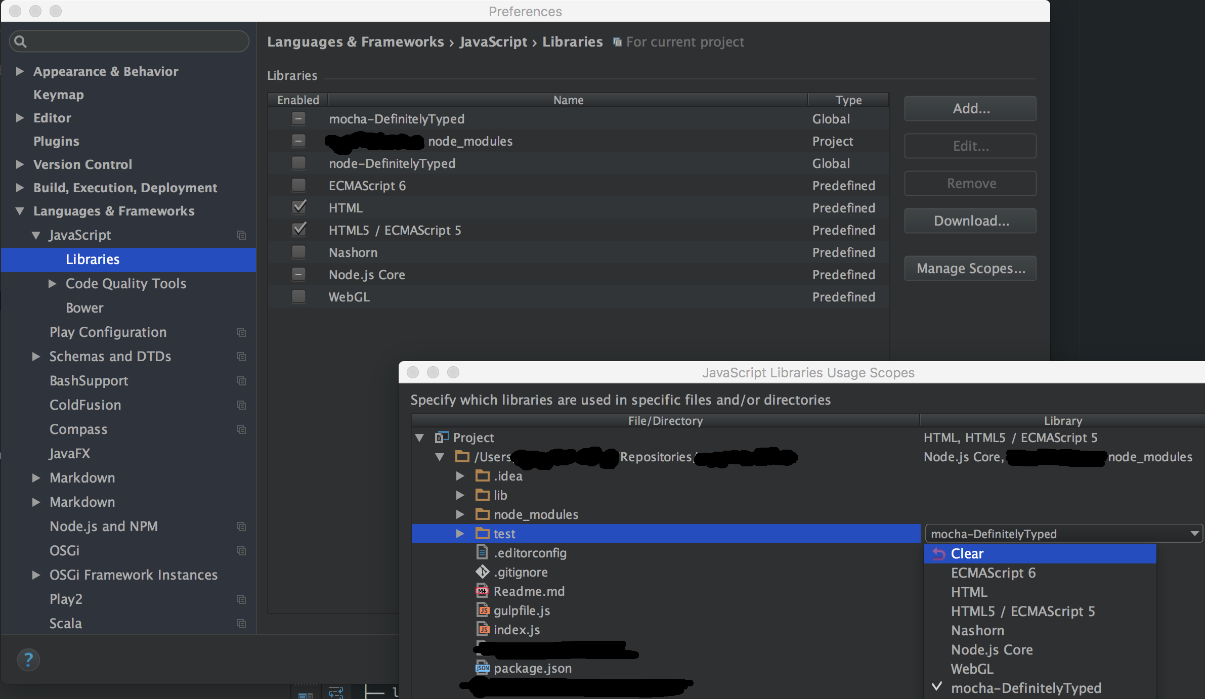Toggle the Nashorn library checkbox
Screen dimensions: 1205x699
tap(299, 252)
